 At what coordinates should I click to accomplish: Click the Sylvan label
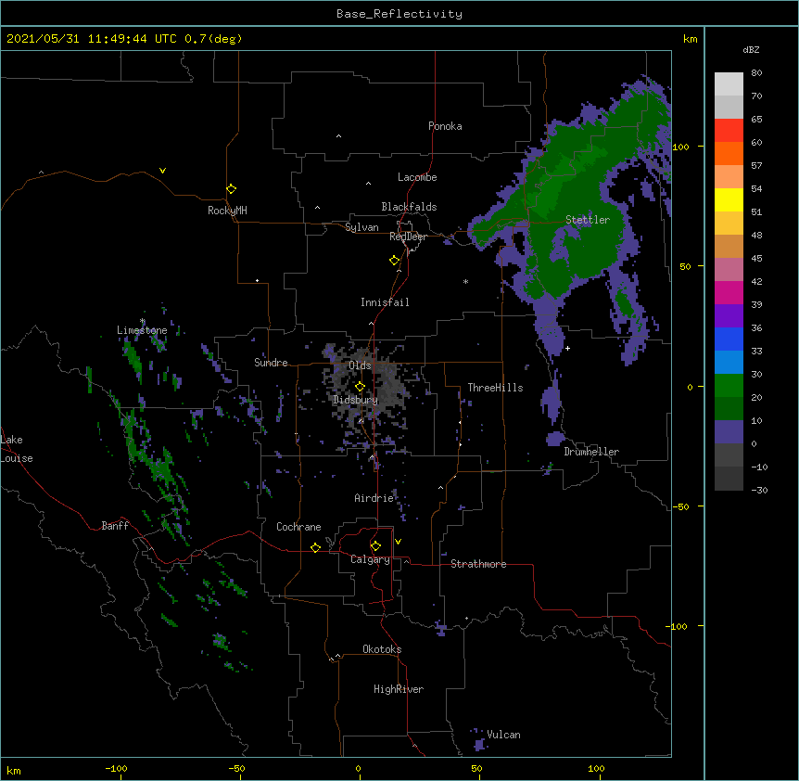361,227
